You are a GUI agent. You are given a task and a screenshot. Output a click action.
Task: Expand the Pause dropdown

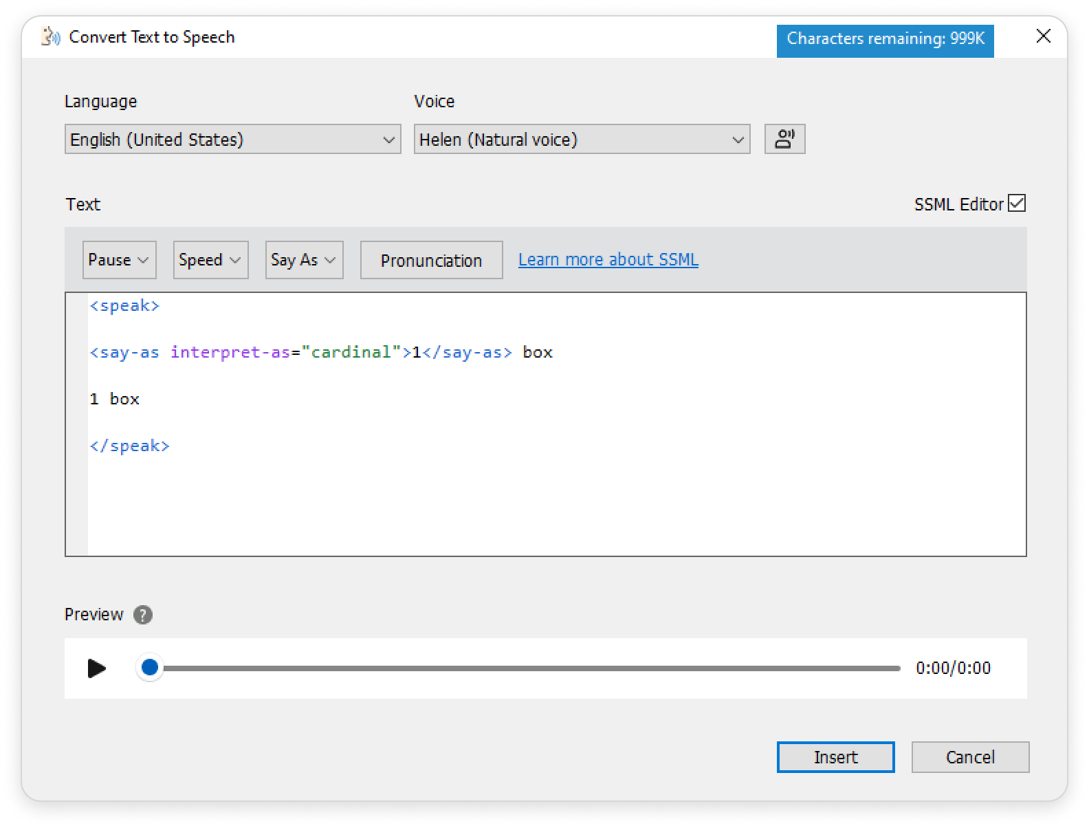tap(119, 260)
